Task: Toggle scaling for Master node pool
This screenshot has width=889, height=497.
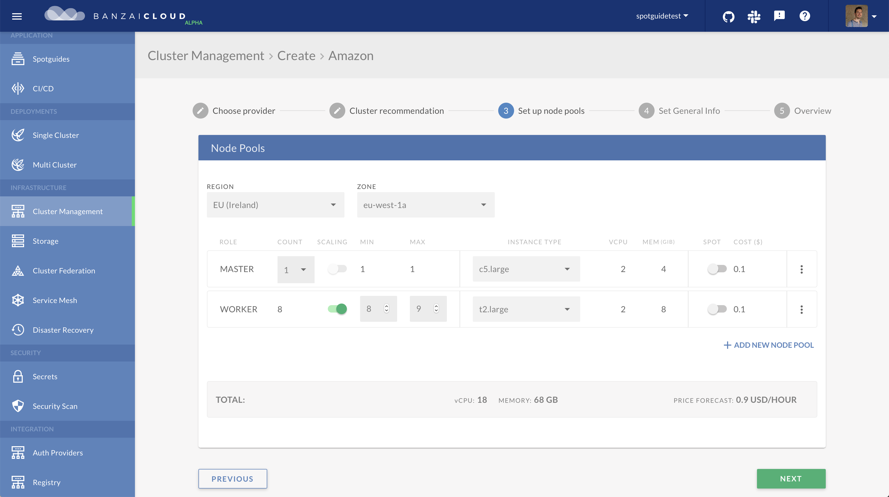Action: [x=337, y=269]
